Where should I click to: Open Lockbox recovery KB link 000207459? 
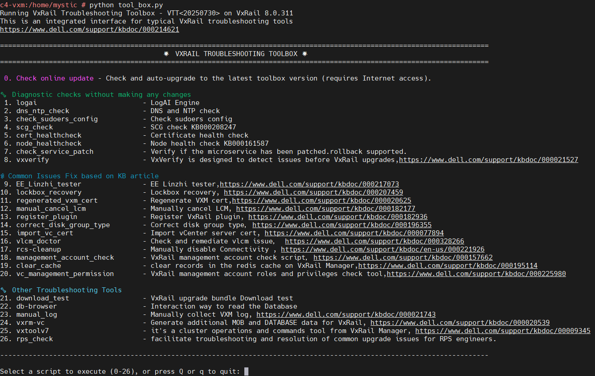[x=313, y=192]
